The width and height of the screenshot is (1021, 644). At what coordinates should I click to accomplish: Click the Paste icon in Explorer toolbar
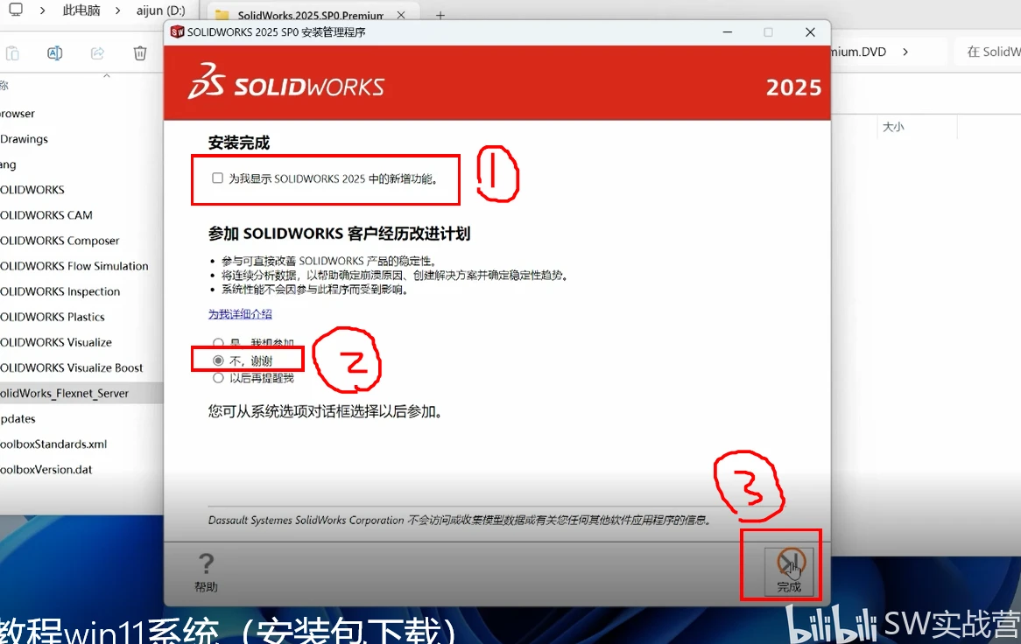(12, 53)
